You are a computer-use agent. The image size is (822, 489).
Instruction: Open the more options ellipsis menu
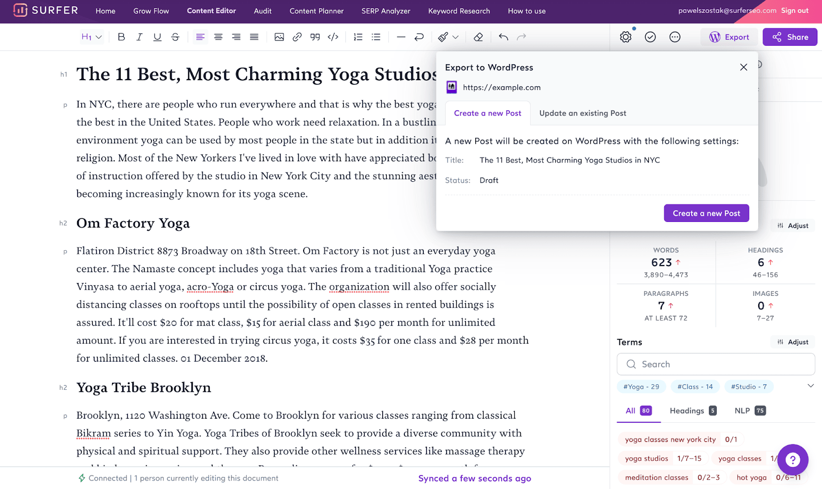(675, 37)
